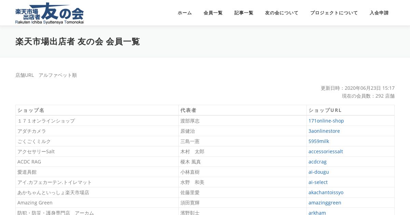Image resolution: width=410 pixels, height=215 pixels.
Task: Click the ショップURL column header
Action: 351,110
